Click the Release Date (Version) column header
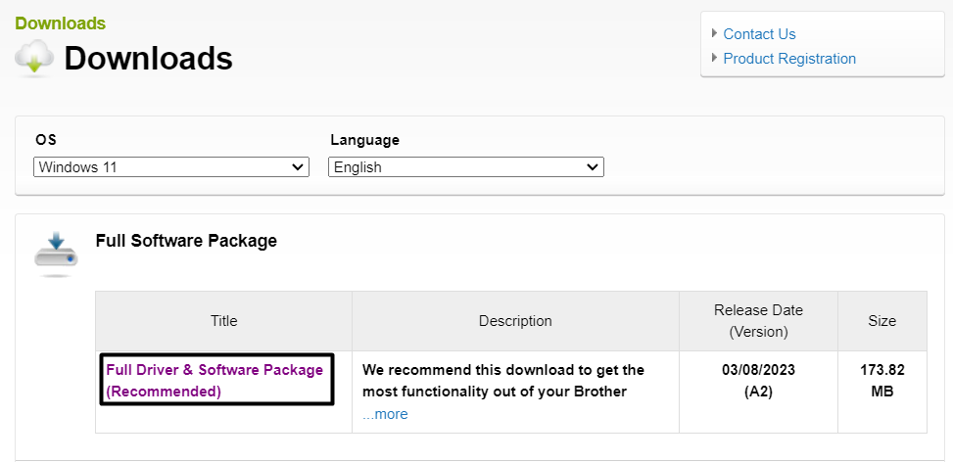This screenshot has height=462, width=953. (758, 321)
